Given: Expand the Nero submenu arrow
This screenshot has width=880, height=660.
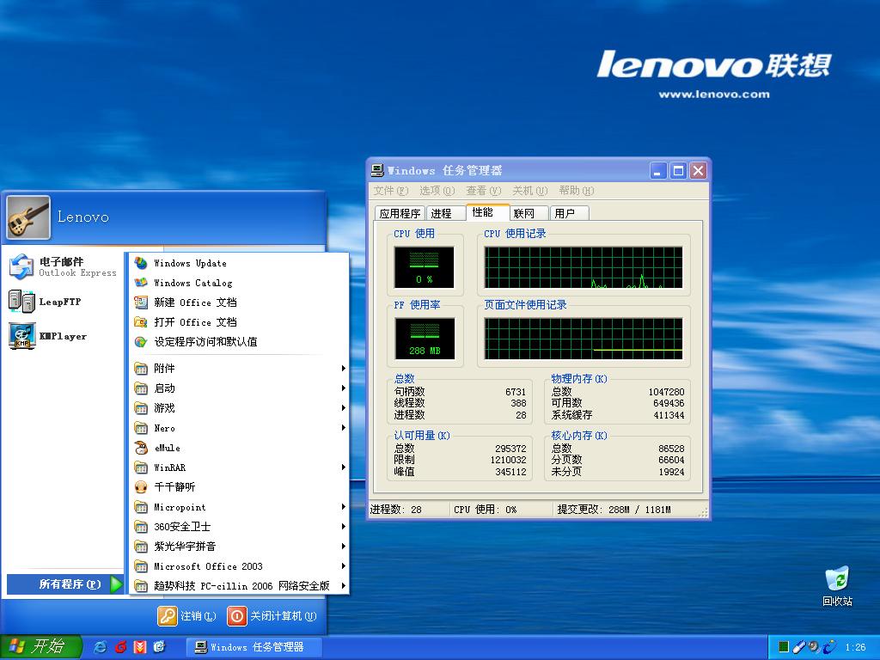Looking at the screenshot, I should click(x=343, y=428).
